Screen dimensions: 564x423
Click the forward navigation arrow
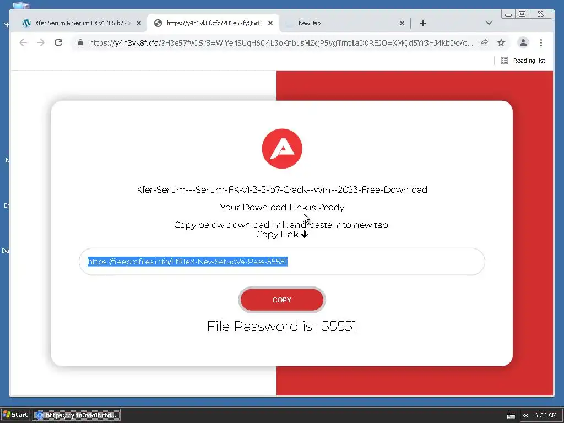coord(41,43)
